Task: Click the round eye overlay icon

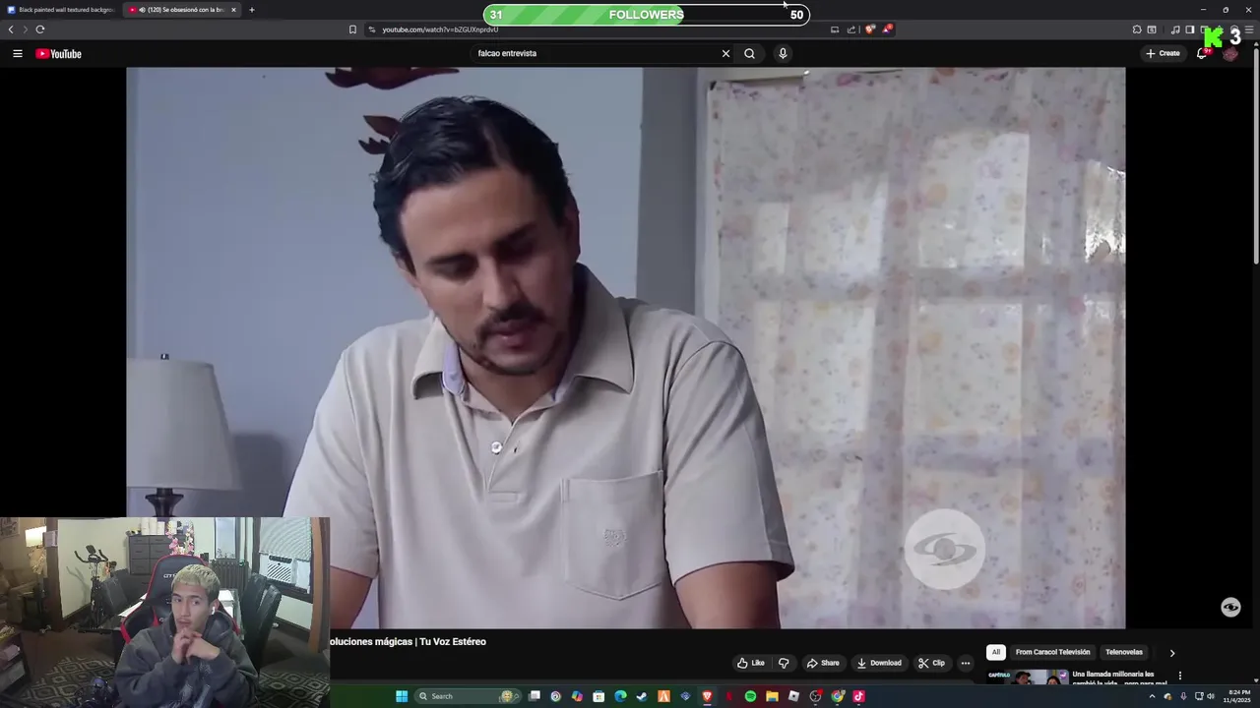Action: click(1230, 607)
